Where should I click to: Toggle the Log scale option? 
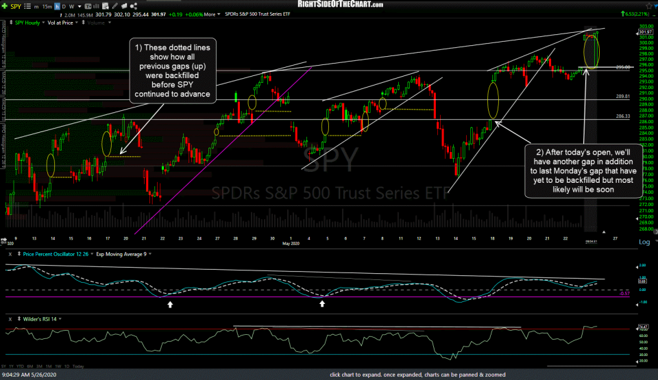[x=644, y=242]
